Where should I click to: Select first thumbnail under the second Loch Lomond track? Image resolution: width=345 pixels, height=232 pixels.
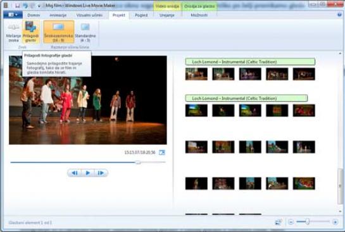coord(196,110)
